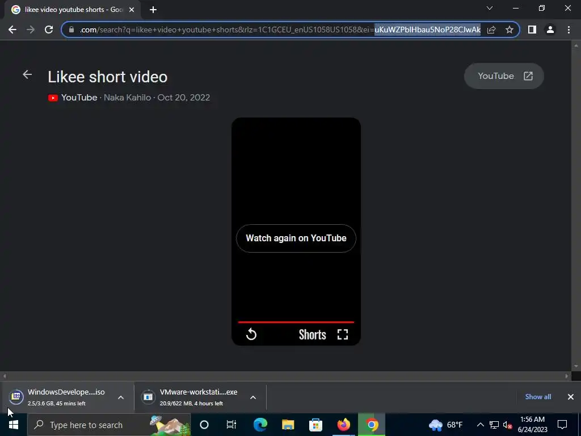
Task: Open File Explorer from the taskbar
Action: coord(288,425)
